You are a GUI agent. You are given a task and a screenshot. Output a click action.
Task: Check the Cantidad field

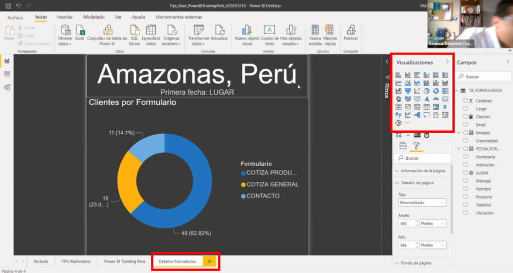tap(465, 101)
